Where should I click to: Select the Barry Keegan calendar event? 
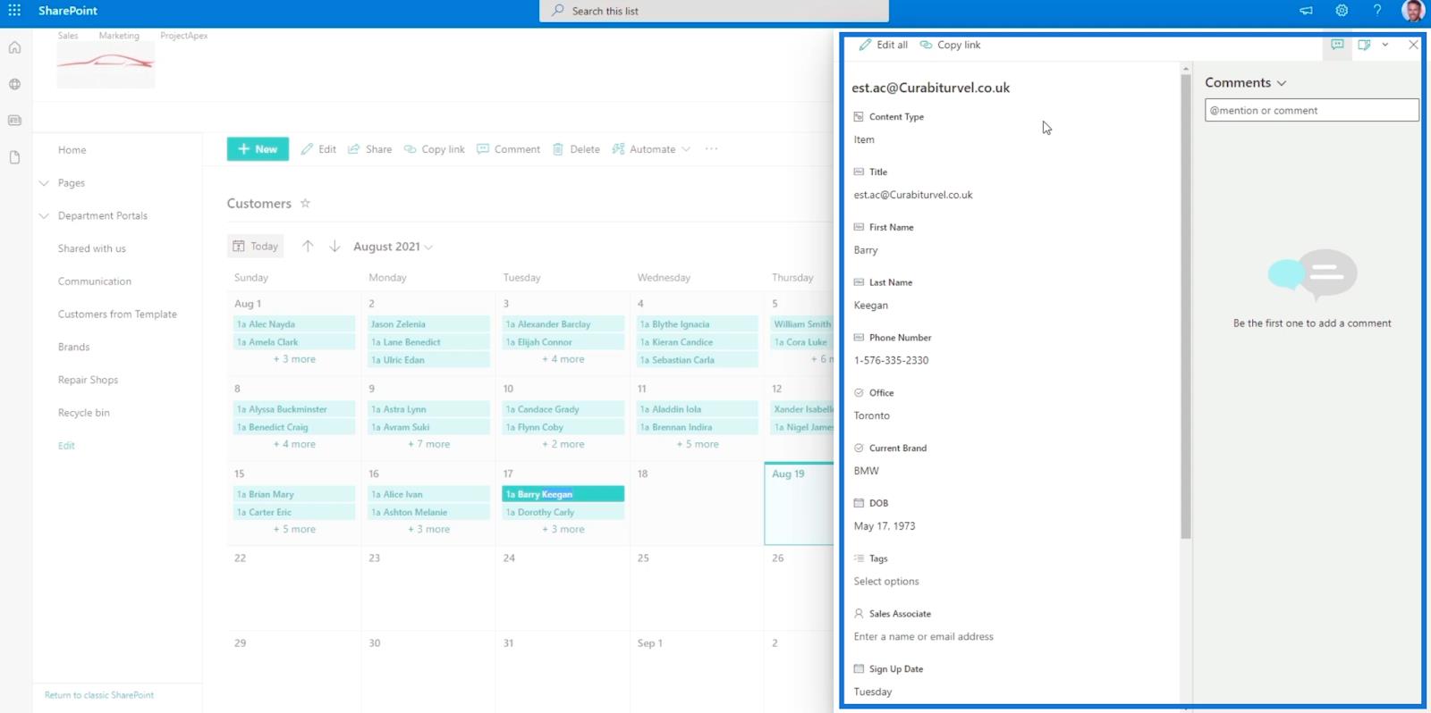[x=563, y=494]
